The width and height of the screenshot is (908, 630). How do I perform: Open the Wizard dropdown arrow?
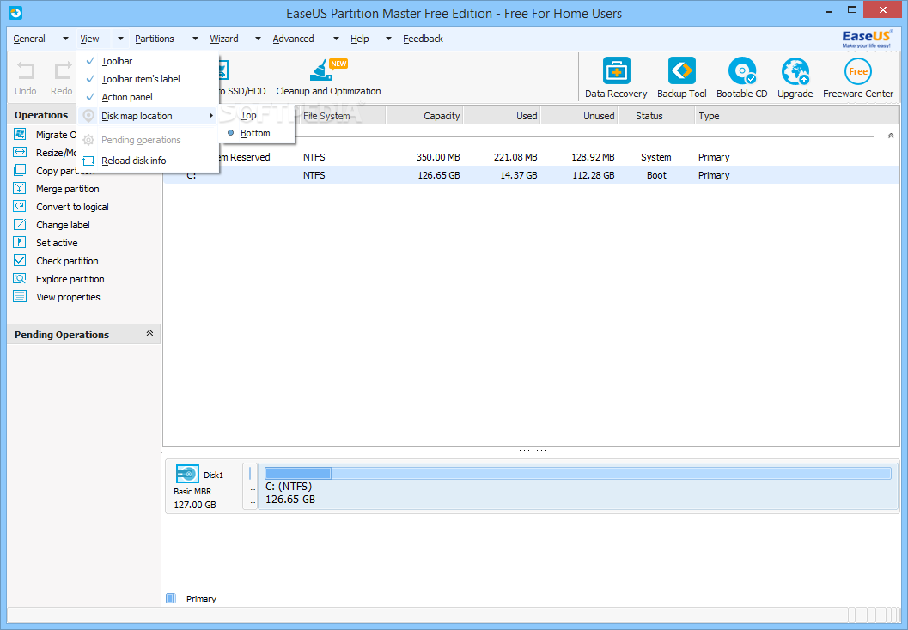[x=259, y=39]
